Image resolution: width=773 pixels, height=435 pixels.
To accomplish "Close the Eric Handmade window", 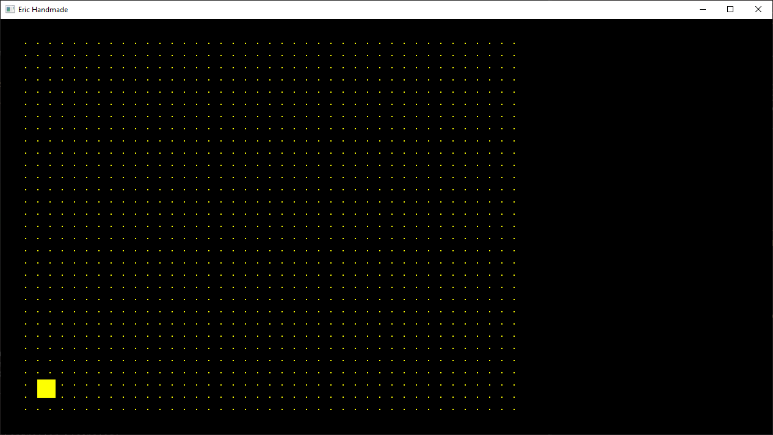I will [x=758, y=9].
